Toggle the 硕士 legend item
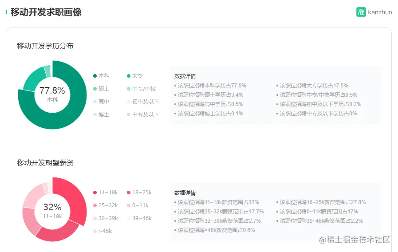This screenshot has height=252, width=398. (x=101, y=89)
